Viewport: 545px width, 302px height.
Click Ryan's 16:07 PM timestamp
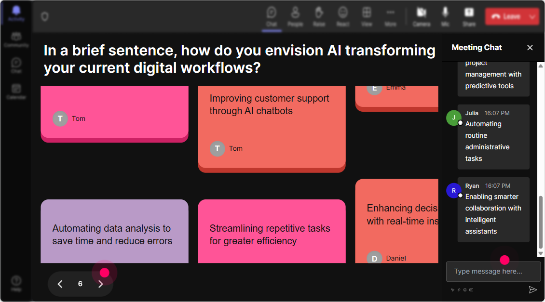[498, 186]
